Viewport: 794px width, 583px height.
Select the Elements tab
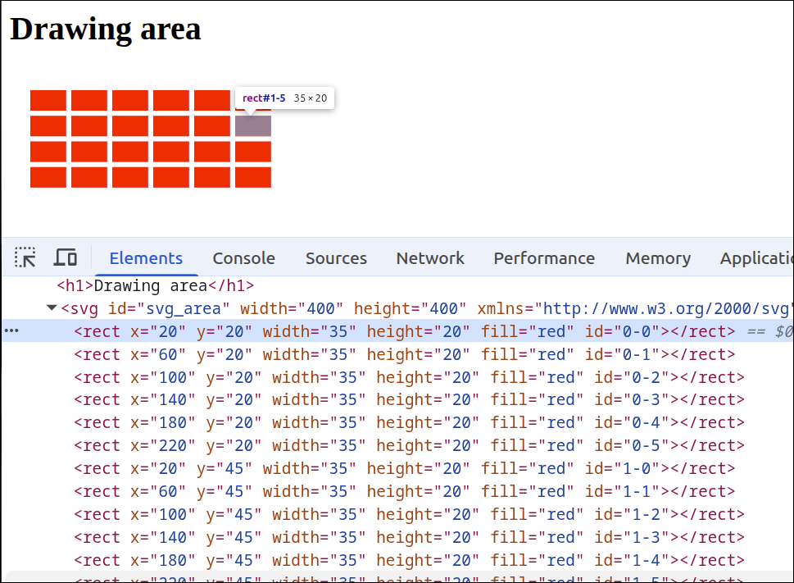click(x=146, y=257)
